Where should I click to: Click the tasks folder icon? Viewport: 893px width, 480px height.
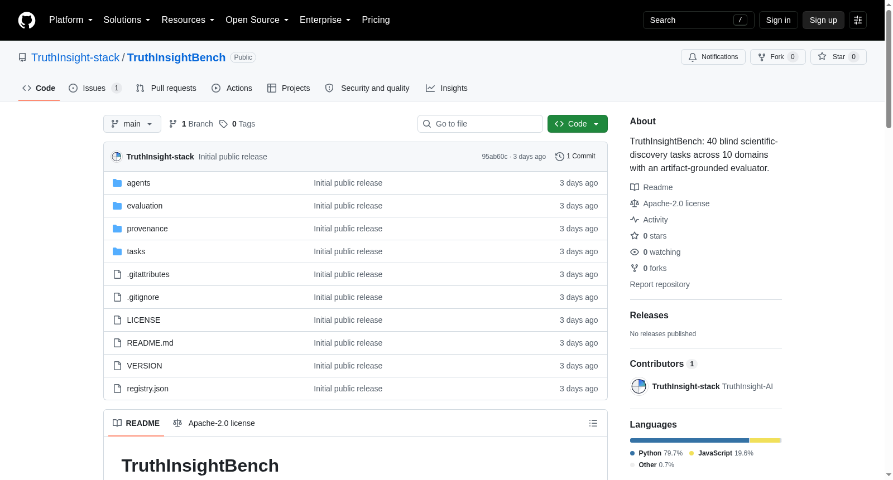(x=117, y=251)
